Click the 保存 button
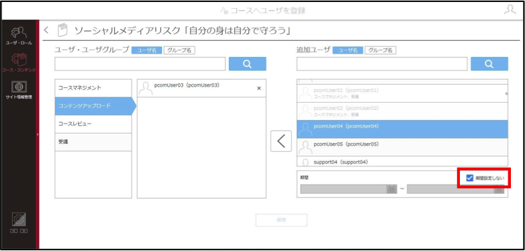The width and height of the screenshot is (525, 251). (281, 220)
